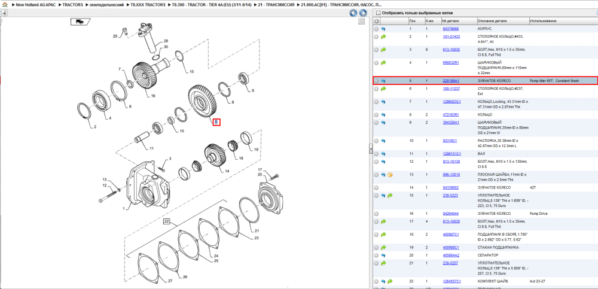Click 'Incl 23-27' usage text
This screenshot has height=289, width=598.
pos(537,281)
